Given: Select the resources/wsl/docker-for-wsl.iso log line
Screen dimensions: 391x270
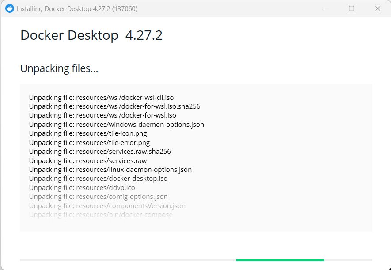Looking at the screenshot, I should pyautogui.click(x=102, y=115).
